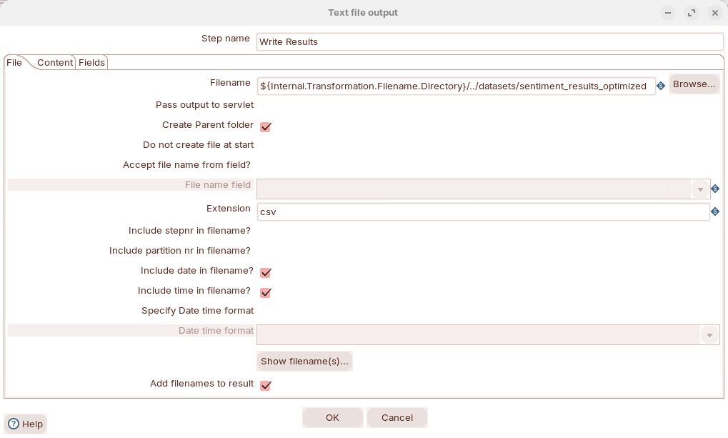The image size is (728, 438).
Task: Close the Text file output dialog
Action: (714, 13)
